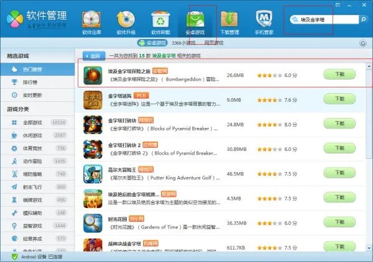Open the 时光花园 title link
Screen dimensions: 373x262
click(x=117, y=219)
